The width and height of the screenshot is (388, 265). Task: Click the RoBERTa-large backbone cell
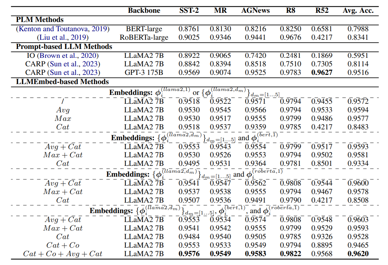pos(144,37)
